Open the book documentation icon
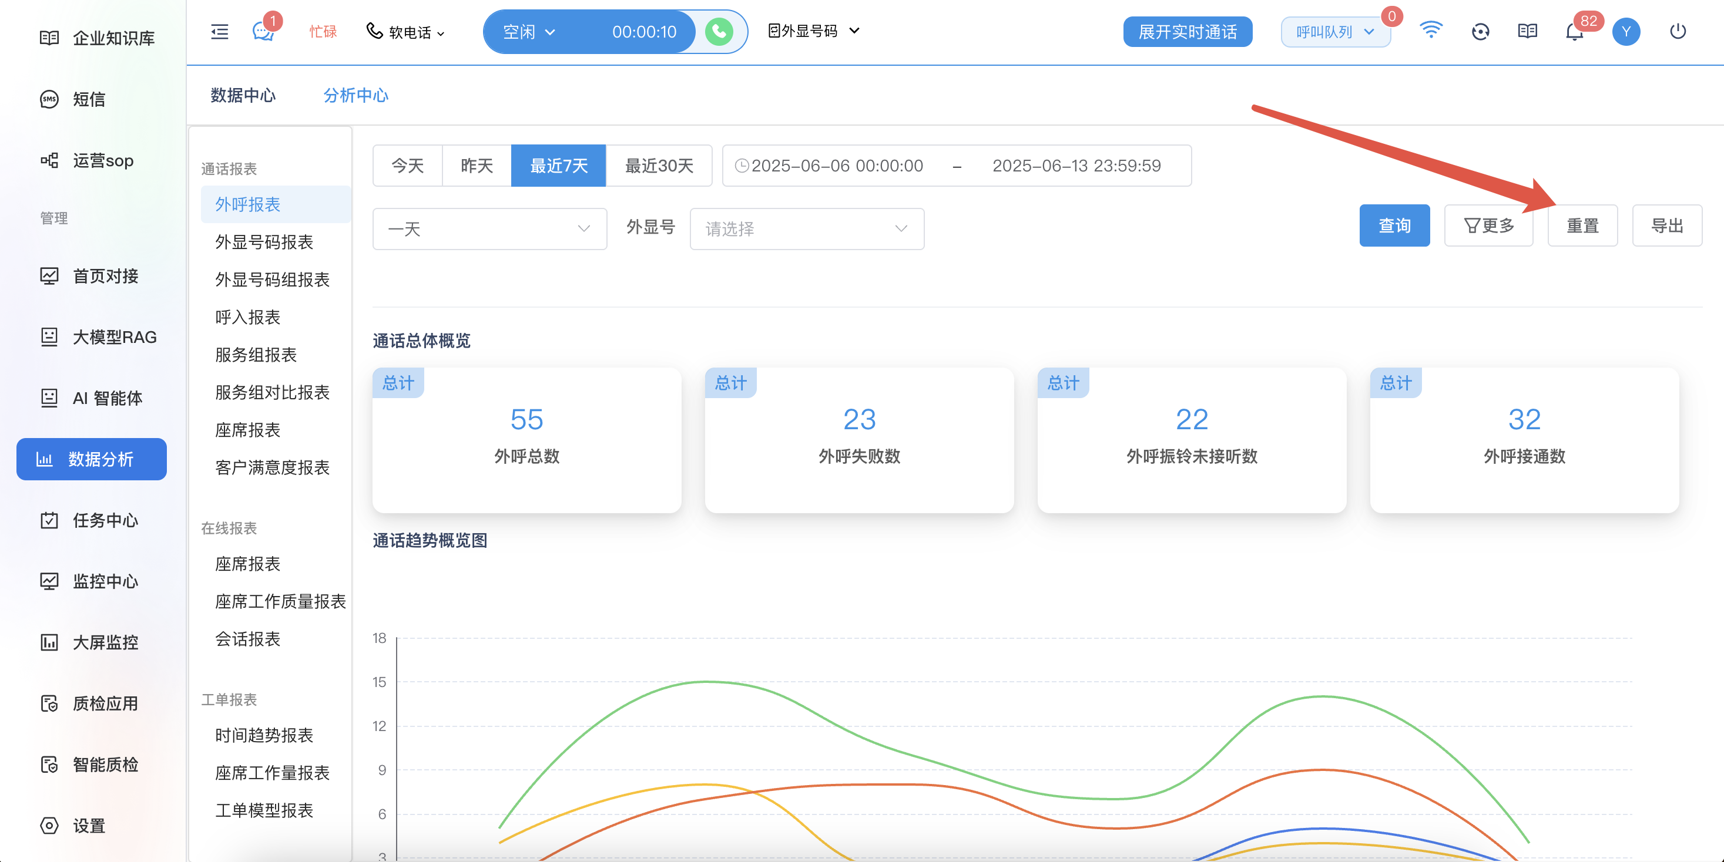The height and width of the screenshot is (862, 1724). pos(1527,32)
